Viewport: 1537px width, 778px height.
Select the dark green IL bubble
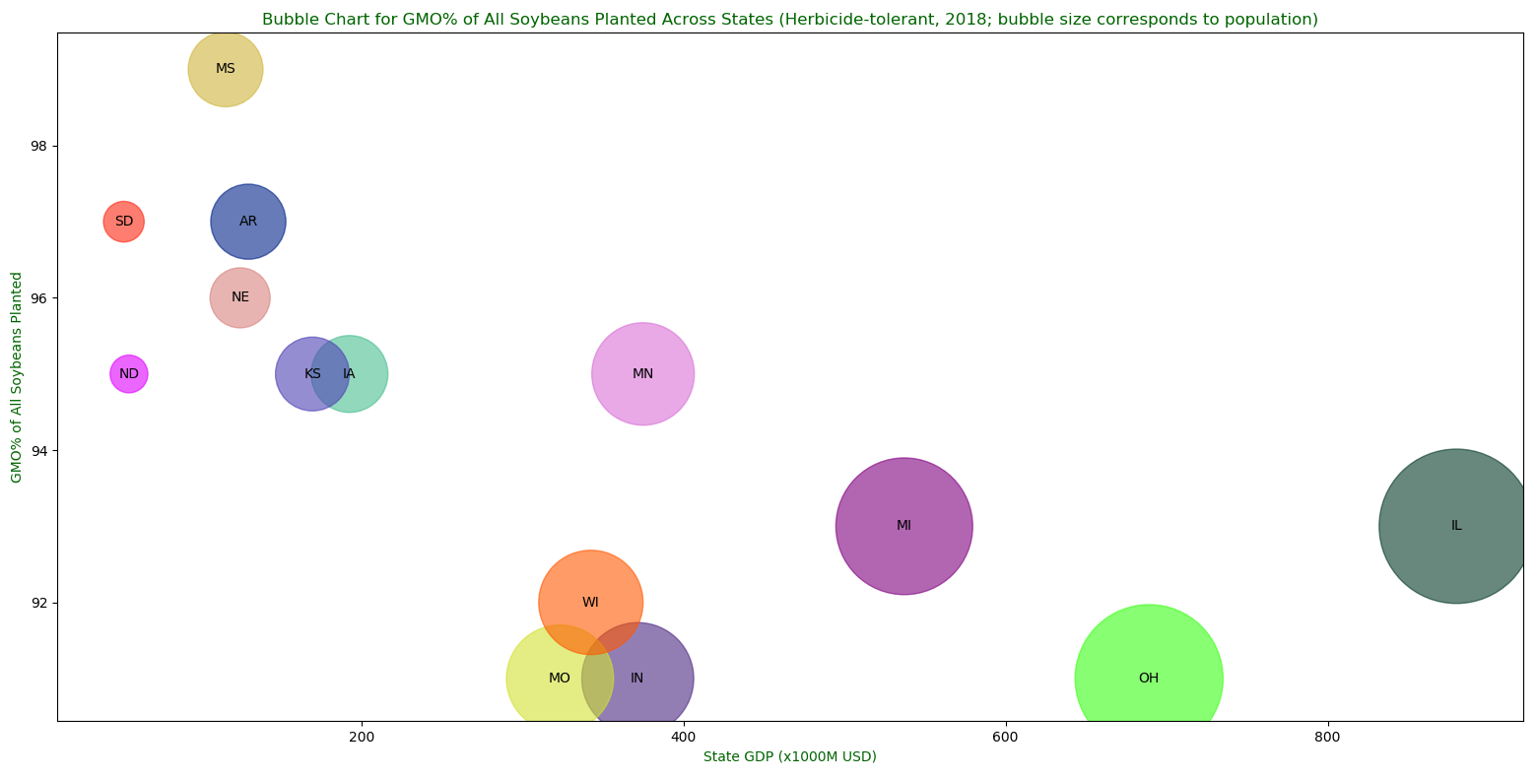tap(1455, 526)
